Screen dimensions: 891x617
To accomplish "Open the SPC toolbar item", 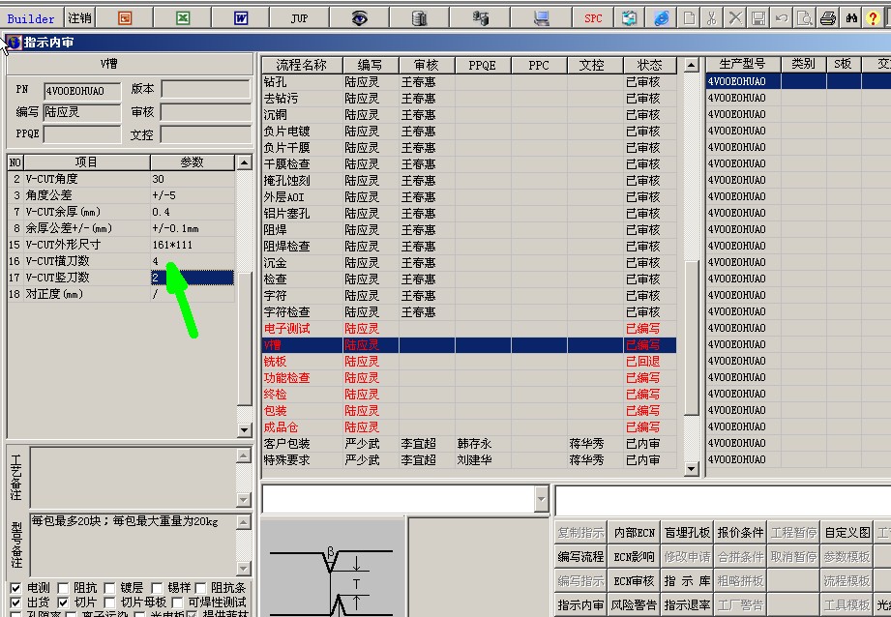I will pos(593,18).
